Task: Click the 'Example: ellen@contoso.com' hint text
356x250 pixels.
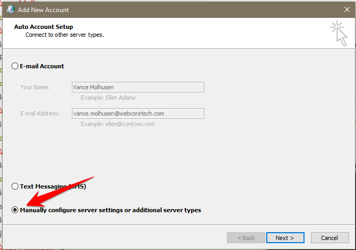Action: 118,124
